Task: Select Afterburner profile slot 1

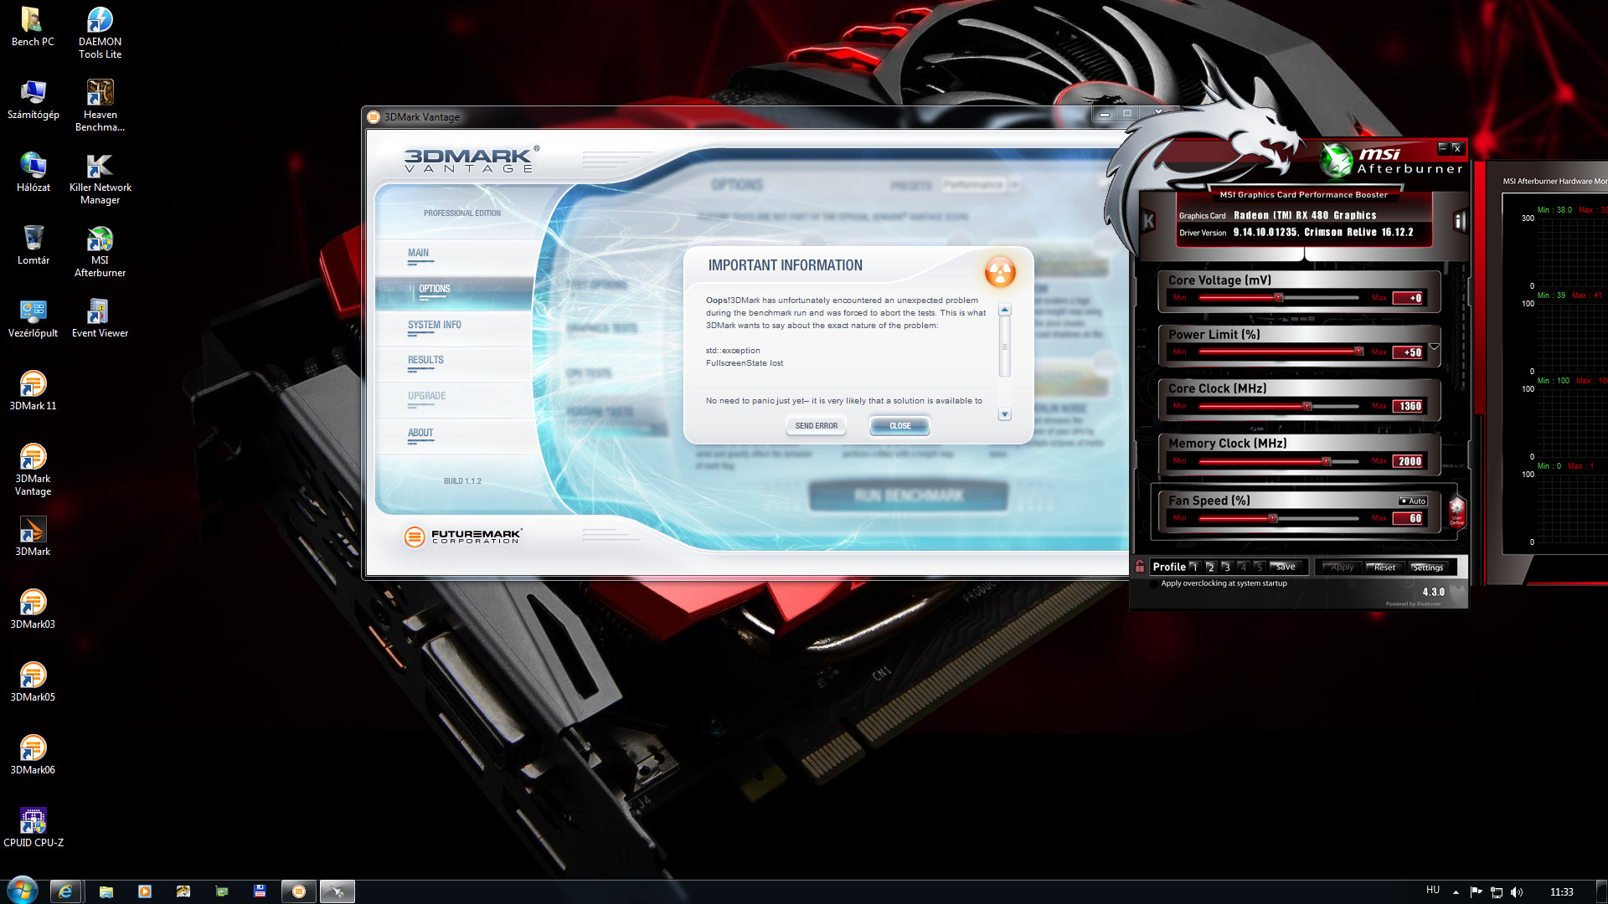Action: click(1194, 567)
